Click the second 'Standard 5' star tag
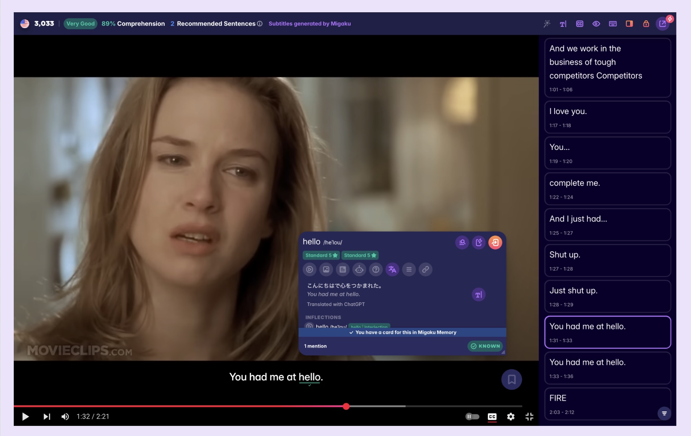 tap(360, 255)
